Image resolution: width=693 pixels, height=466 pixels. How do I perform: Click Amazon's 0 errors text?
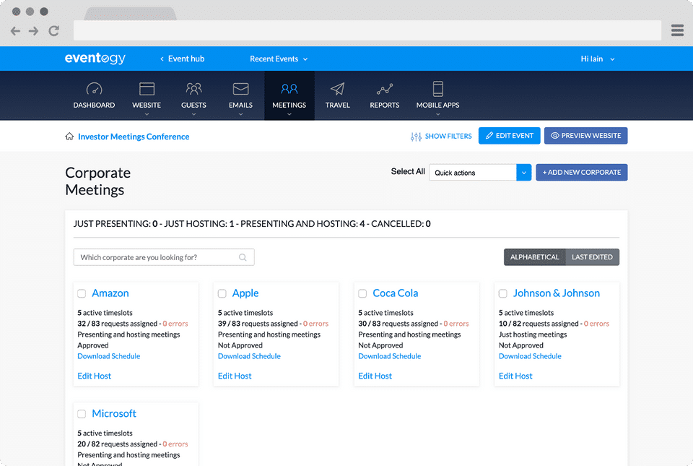[175, 324]
